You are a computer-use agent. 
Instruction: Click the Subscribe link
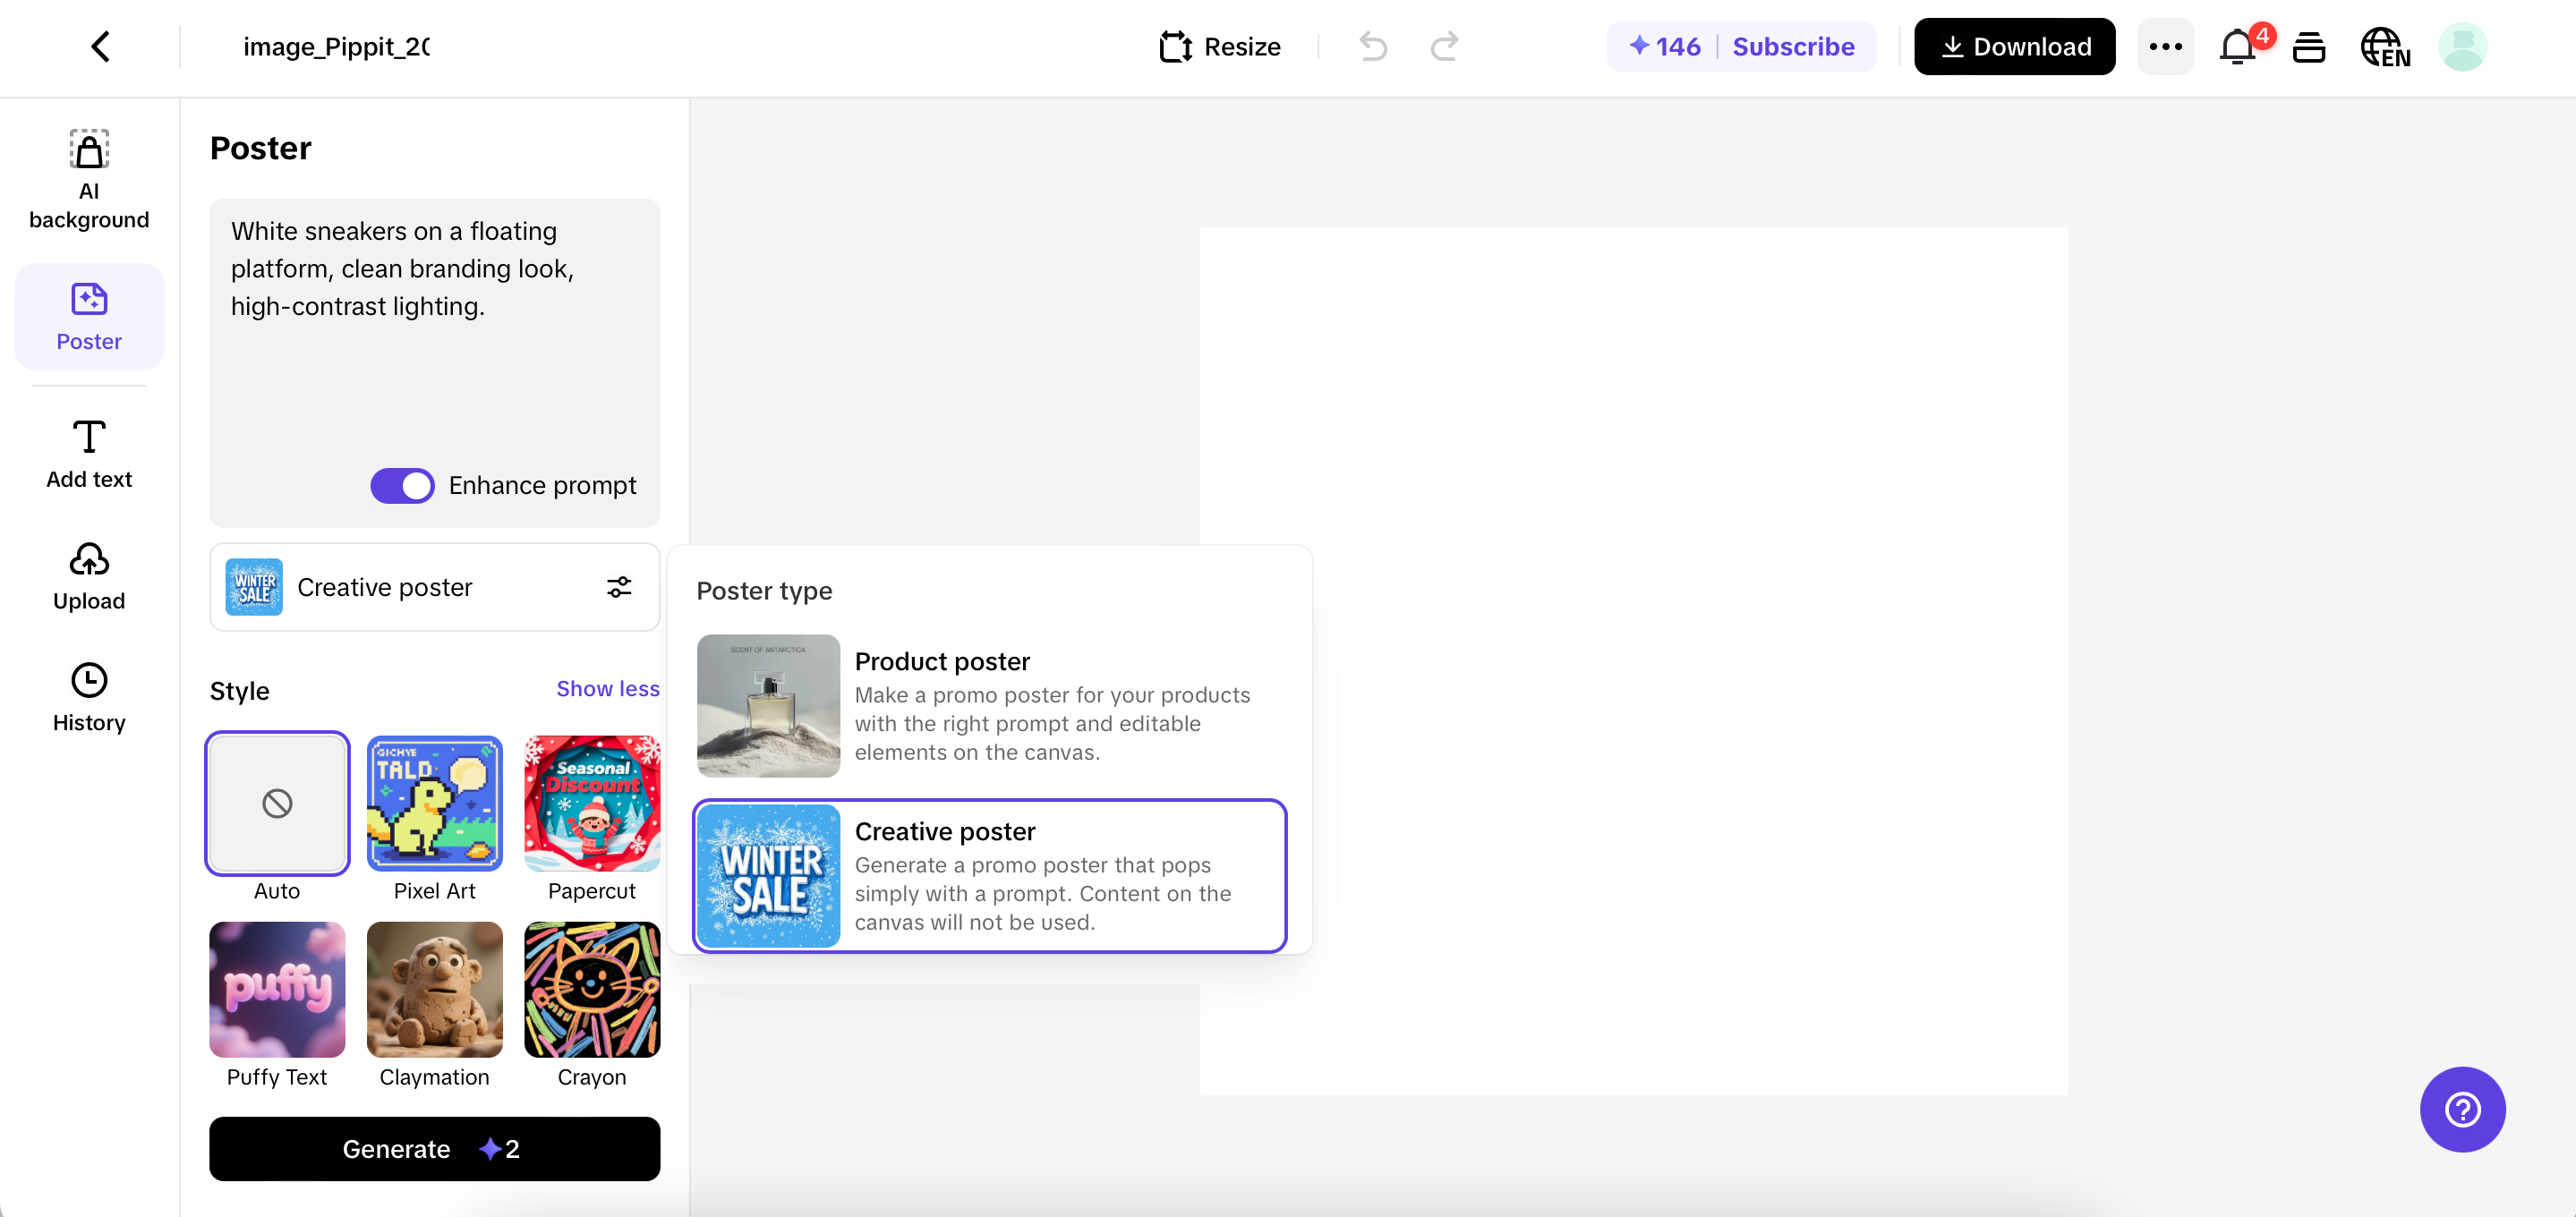[1793, 46]
